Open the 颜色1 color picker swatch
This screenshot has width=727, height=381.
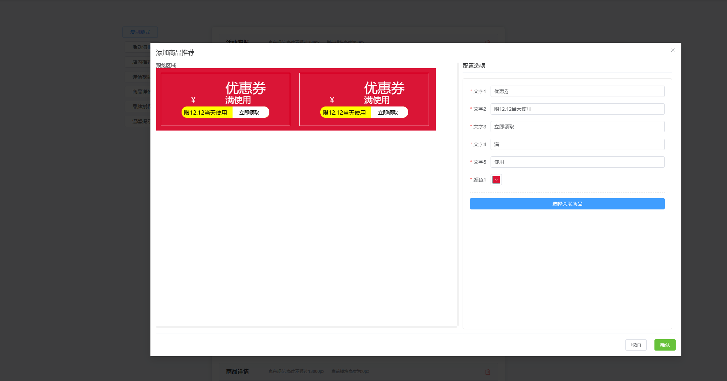click(x=496, y=180)
